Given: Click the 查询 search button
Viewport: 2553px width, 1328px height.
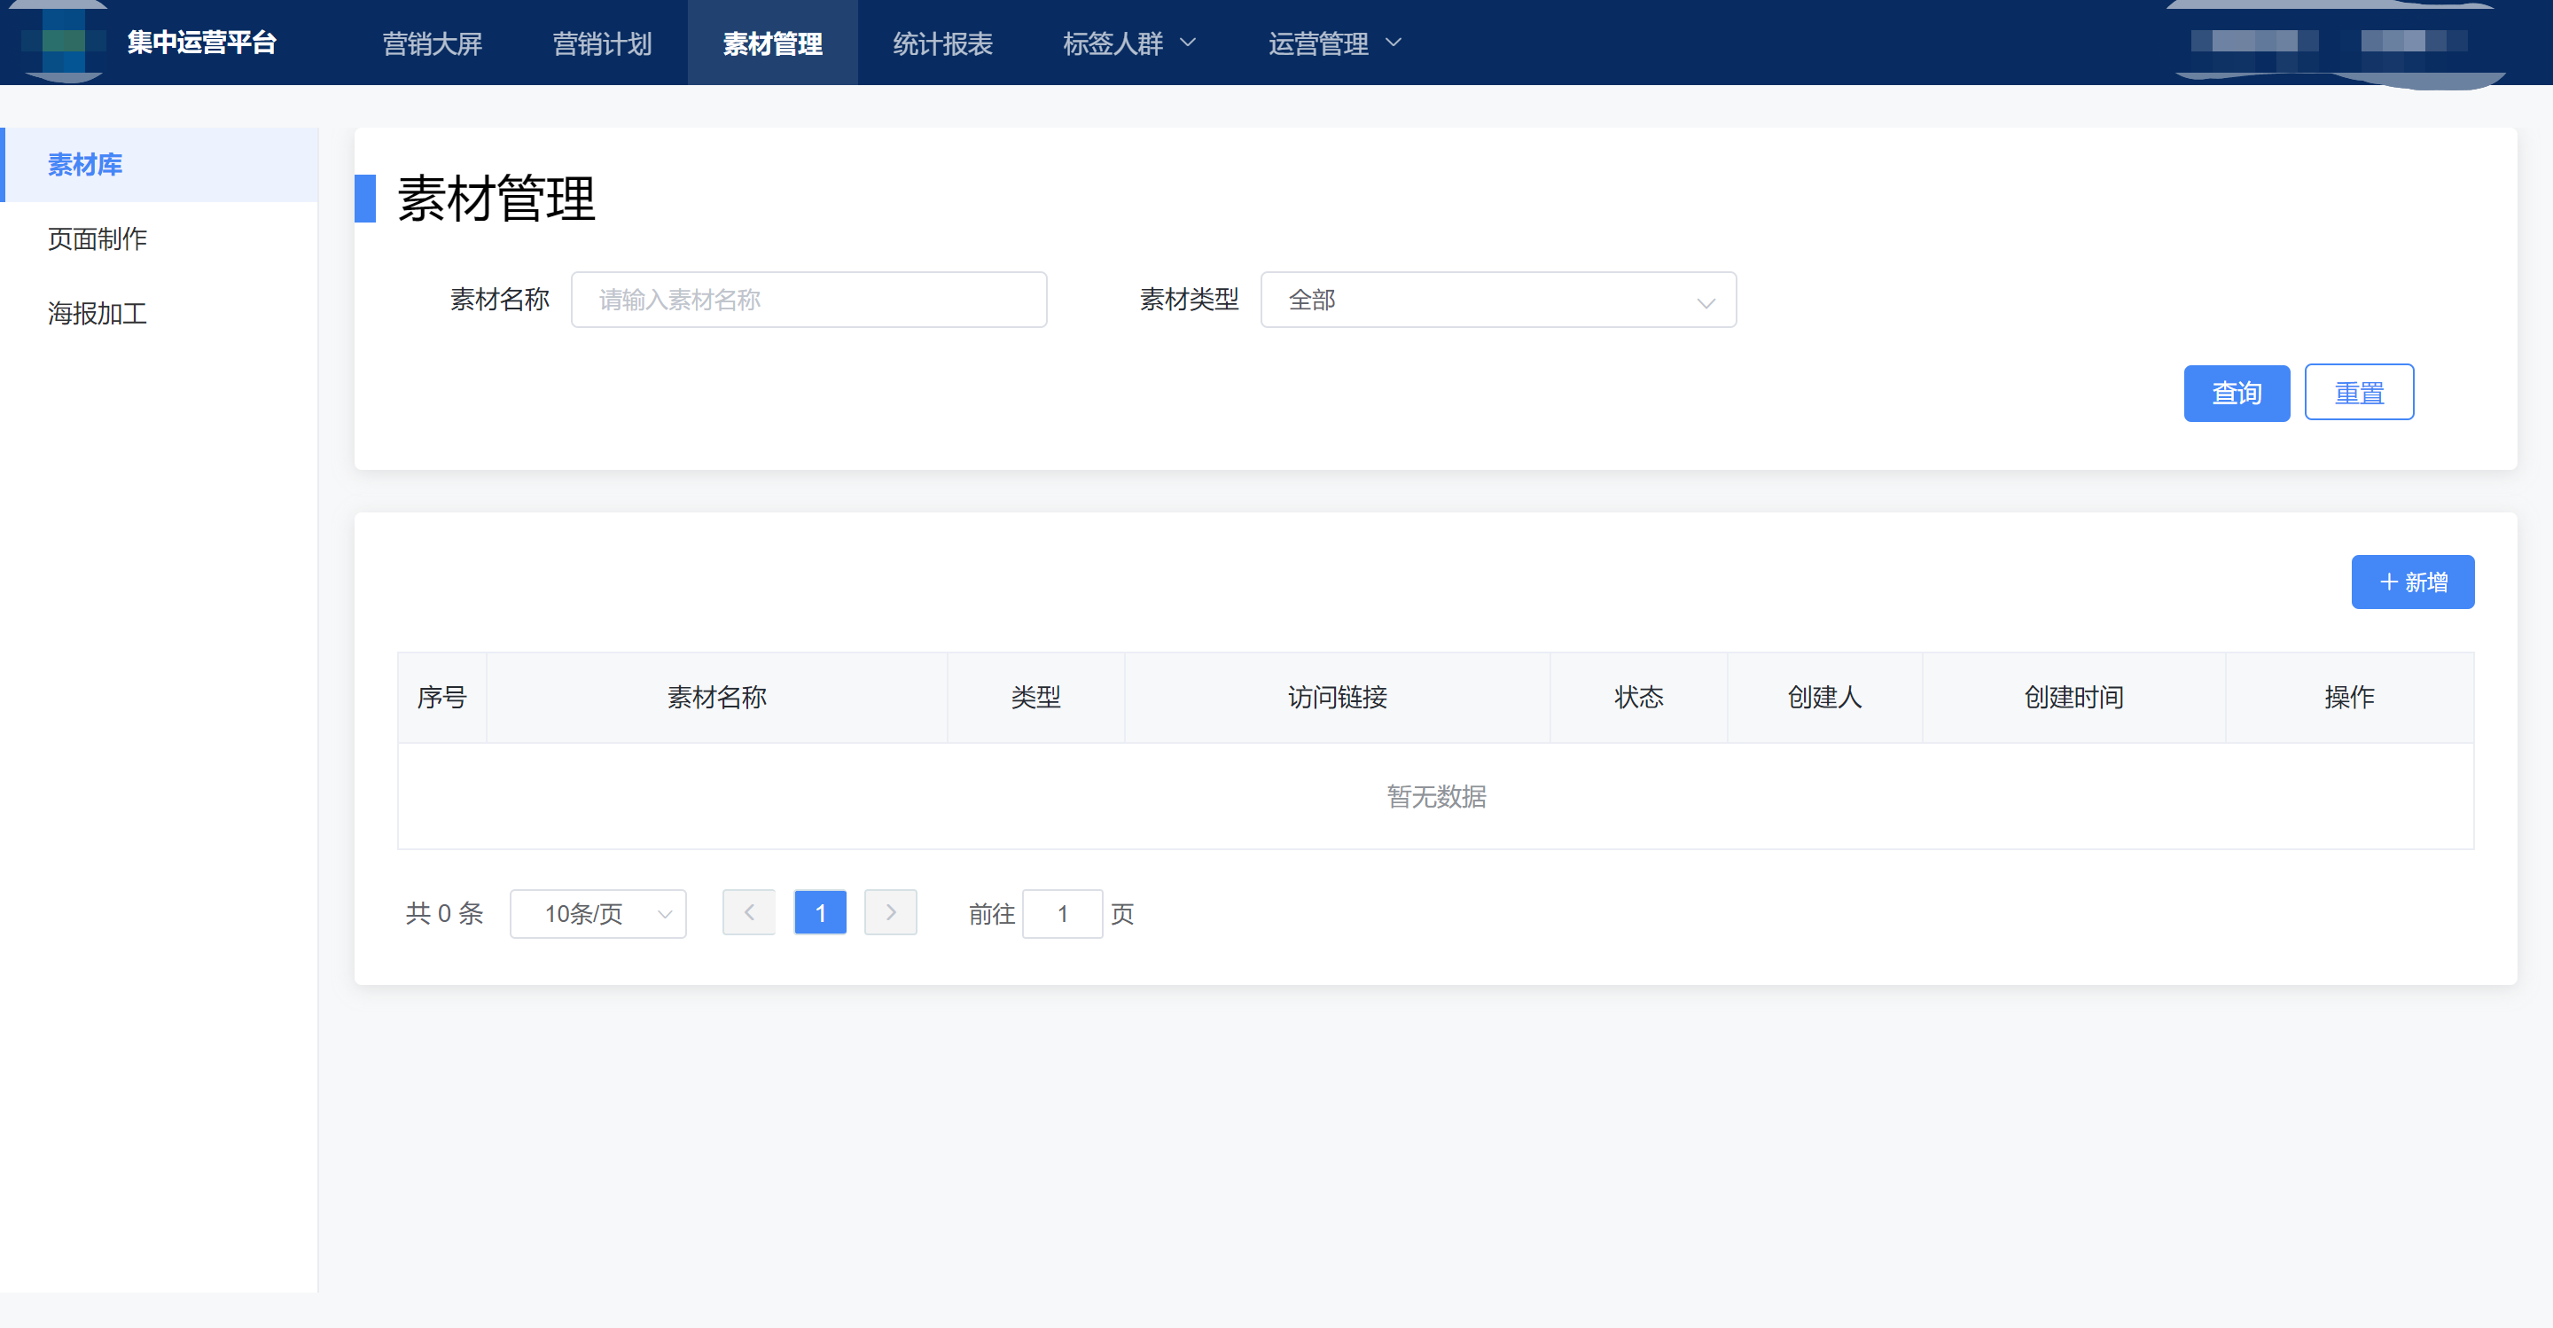Looking at the screenshot, I should click(x=2236, y=394).
